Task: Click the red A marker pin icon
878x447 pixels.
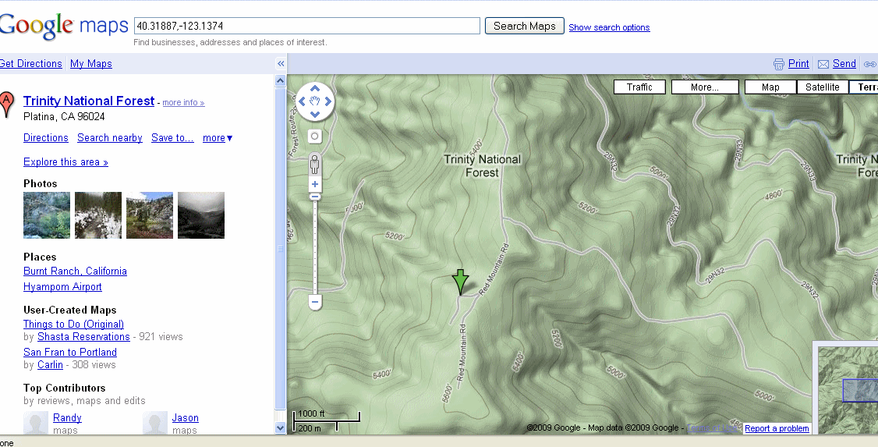Action: 6,103
